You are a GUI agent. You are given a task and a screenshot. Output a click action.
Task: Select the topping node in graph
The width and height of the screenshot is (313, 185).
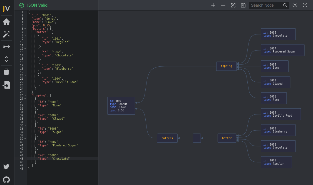point(226,66)
